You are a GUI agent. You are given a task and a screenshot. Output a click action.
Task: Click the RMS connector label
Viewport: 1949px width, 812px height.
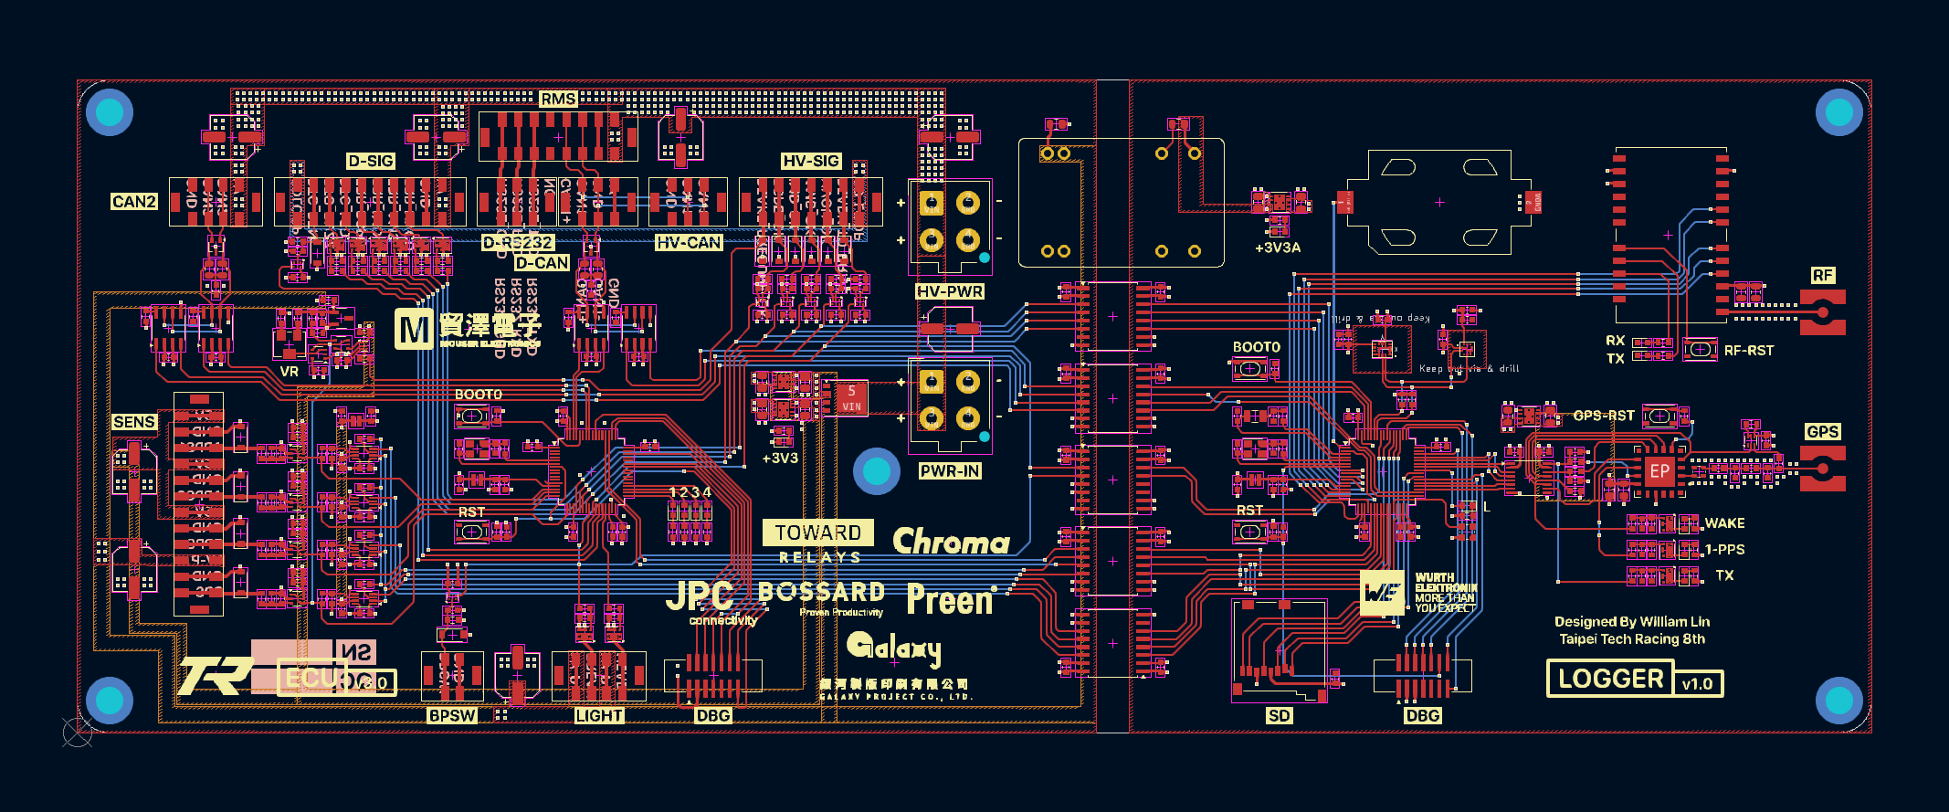[x=558, y=99]
